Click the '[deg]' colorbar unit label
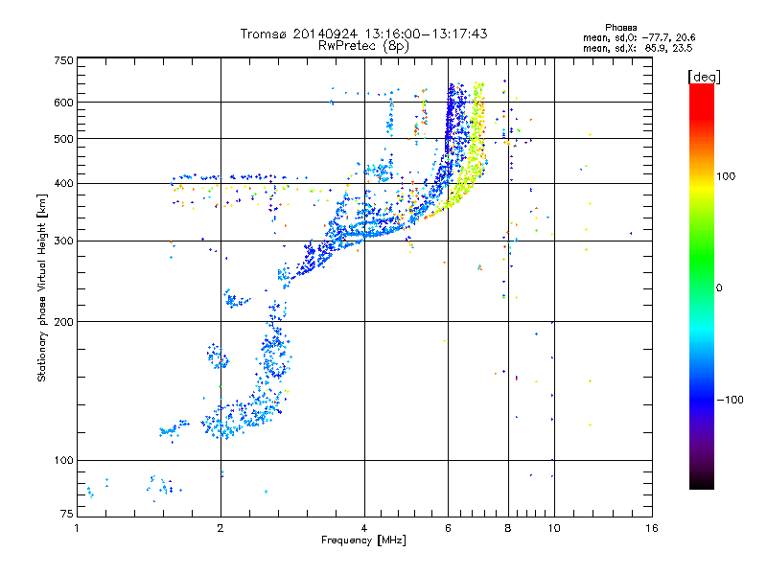The width and height of the screenshot is (767, 575). click(x=704, y=77)
